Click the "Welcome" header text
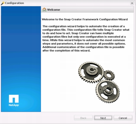The height and width of the screenshot is (124, 136). click(54, 10)
